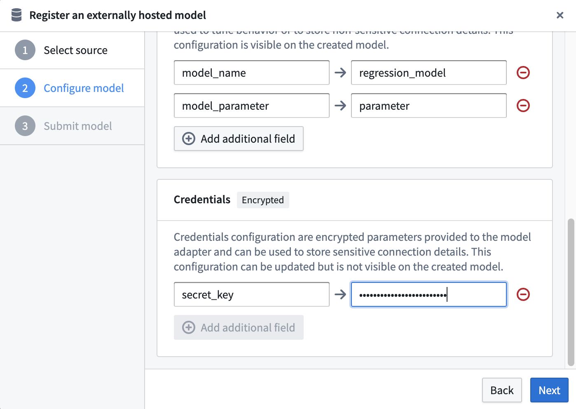Image resolution: width=576 pixels, height=409 pixels.
Task: Focus the masked secret value field
Action: 429,294
